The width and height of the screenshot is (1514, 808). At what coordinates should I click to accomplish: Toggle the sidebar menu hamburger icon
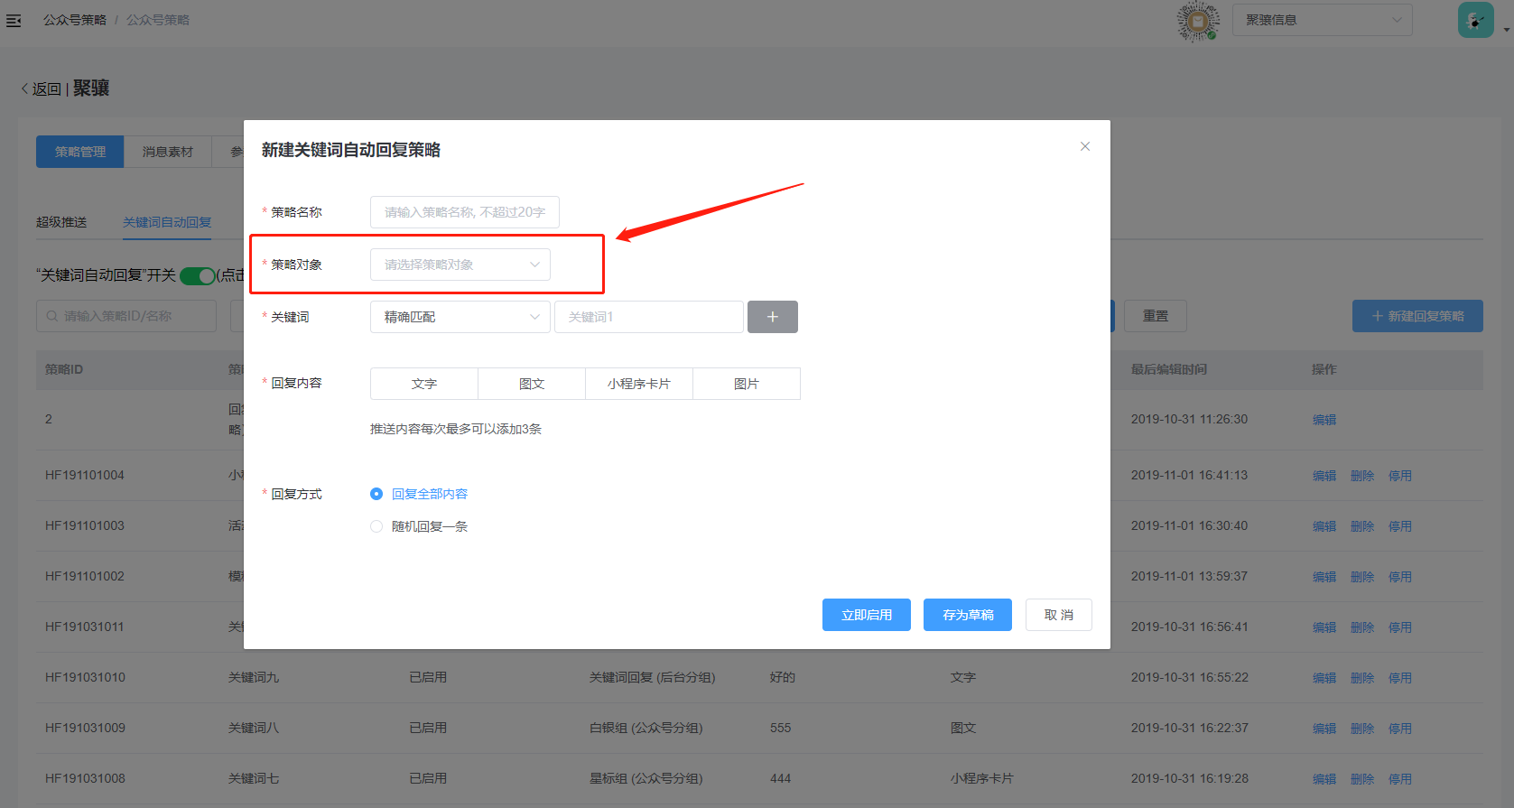coord(14,20)
